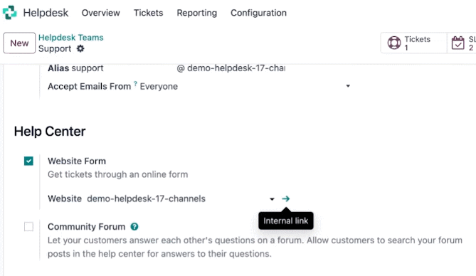Click the Tickets lifebuoy icon
This screenshot has width=476, height=276.
[394, 43]
